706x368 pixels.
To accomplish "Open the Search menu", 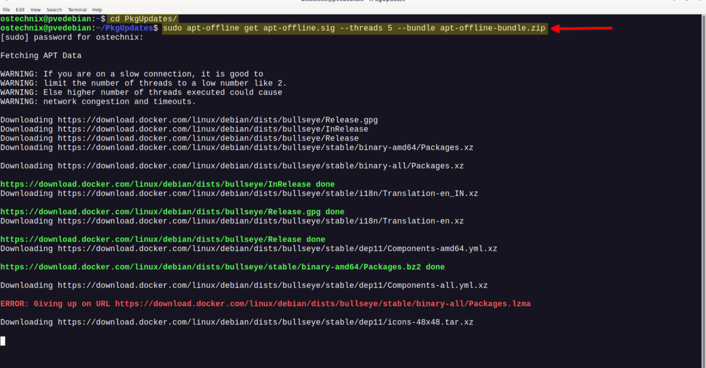I will pos(54,10).
